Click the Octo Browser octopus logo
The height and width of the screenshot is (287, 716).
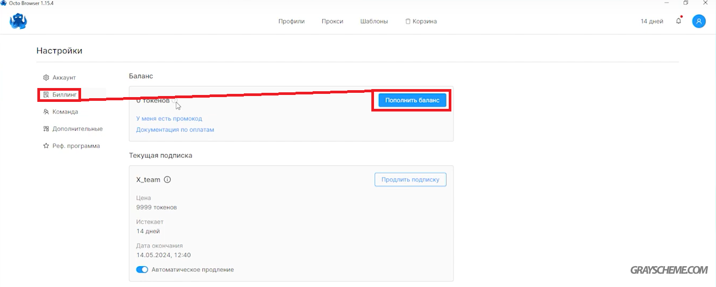(x=18, y=21)
